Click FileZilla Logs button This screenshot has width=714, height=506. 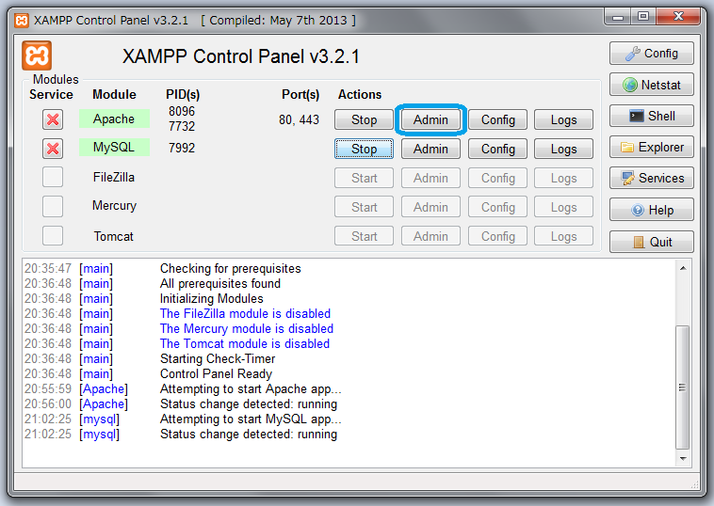[x=563, y=178]
